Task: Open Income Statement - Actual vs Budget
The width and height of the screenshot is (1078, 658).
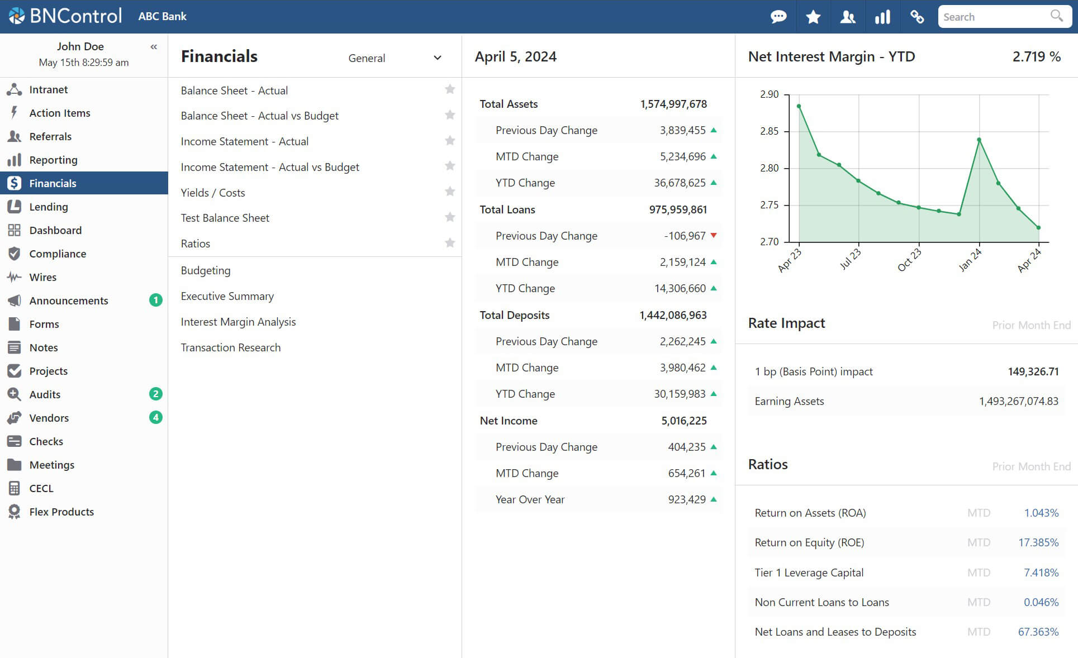Action: pos(270,167)
